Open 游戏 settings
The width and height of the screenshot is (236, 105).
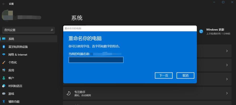tap(29, 94)
